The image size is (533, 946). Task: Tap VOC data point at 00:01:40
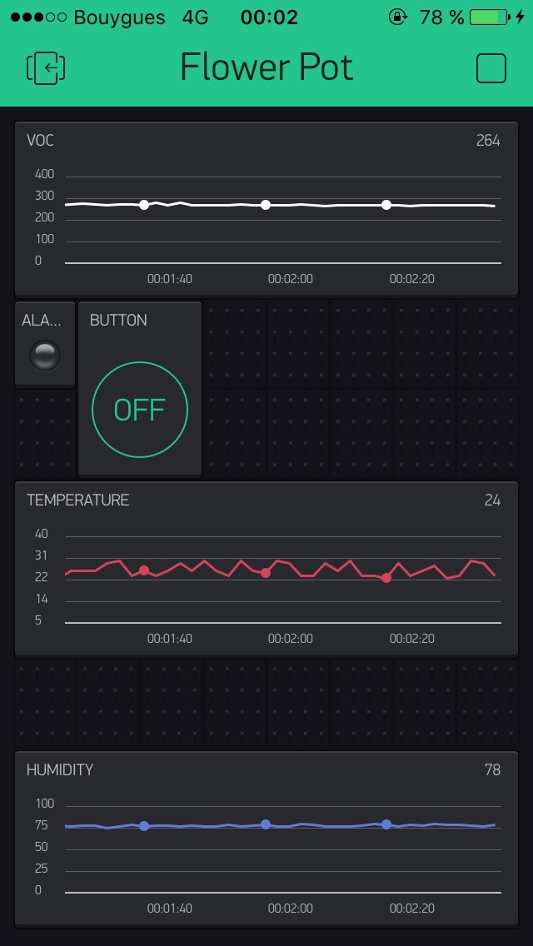pyautogui.click(x=144, y=205)
